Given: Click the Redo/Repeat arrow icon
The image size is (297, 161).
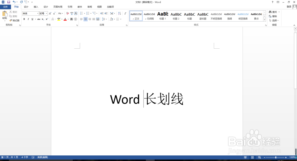Looking at the screenshot, I should click(x=21, y=2).
